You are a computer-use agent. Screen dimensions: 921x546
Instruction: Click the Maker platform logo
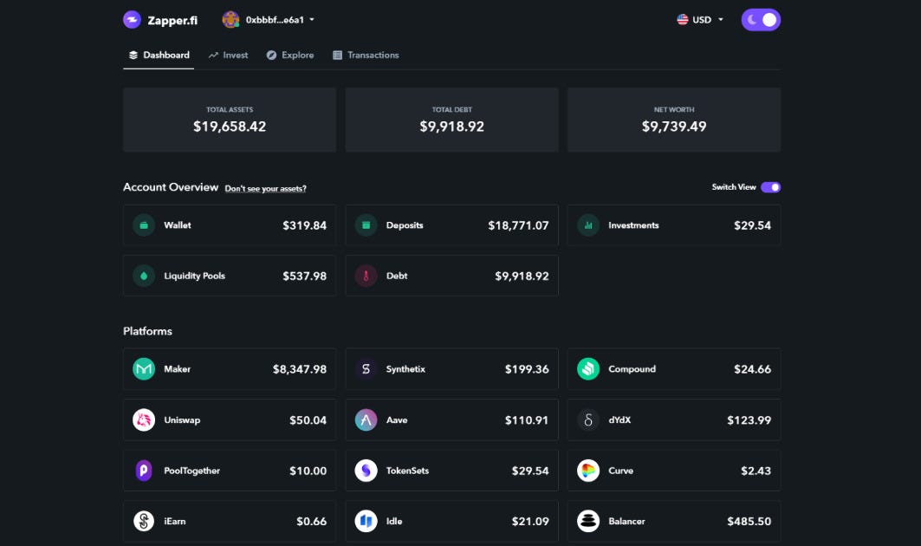[x=144, y=369]
